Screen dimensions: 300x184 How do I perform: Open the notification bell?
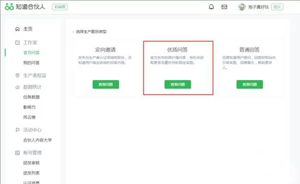click(x=211, y=7)
